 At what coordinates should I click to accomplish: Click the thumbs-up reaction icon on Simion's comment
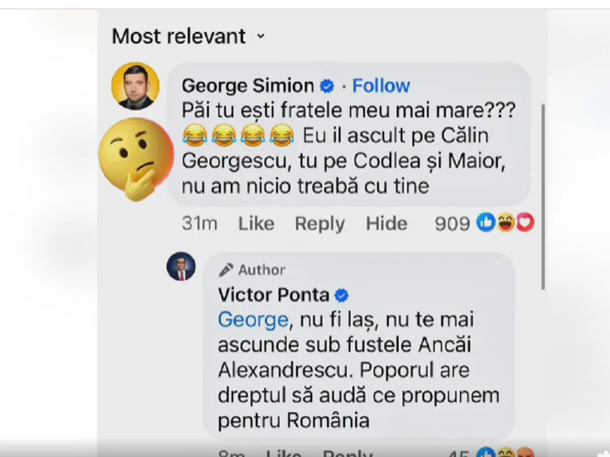coord(485,222)
